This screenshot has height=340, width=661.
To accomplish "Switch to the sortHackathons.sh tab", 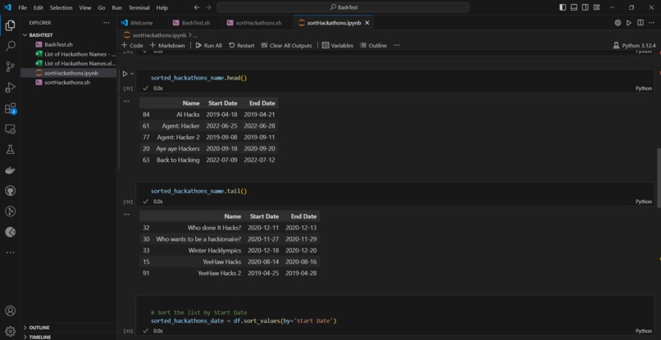I will [258, 23].
